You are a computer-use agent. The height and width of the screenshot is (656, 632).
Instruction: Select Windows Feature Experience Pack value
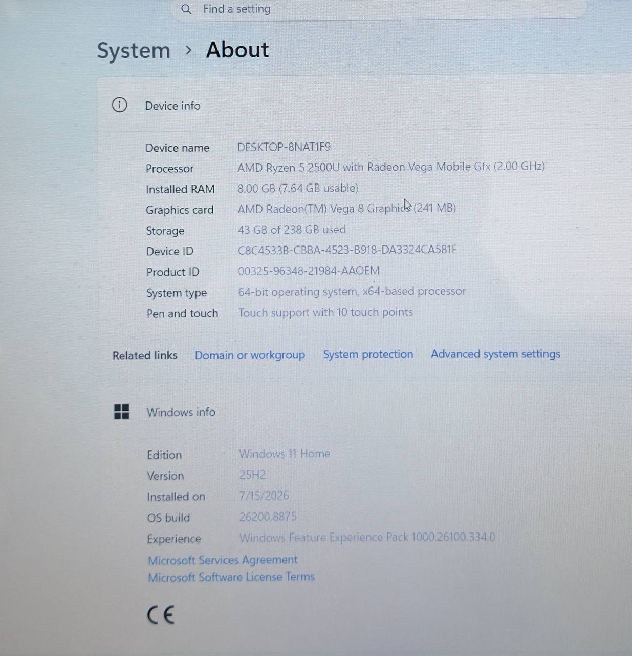(x=367, y=538)
